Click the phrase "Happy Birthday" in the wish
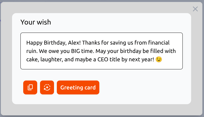The height and width of the screenshot is (117, 204). 46,43
